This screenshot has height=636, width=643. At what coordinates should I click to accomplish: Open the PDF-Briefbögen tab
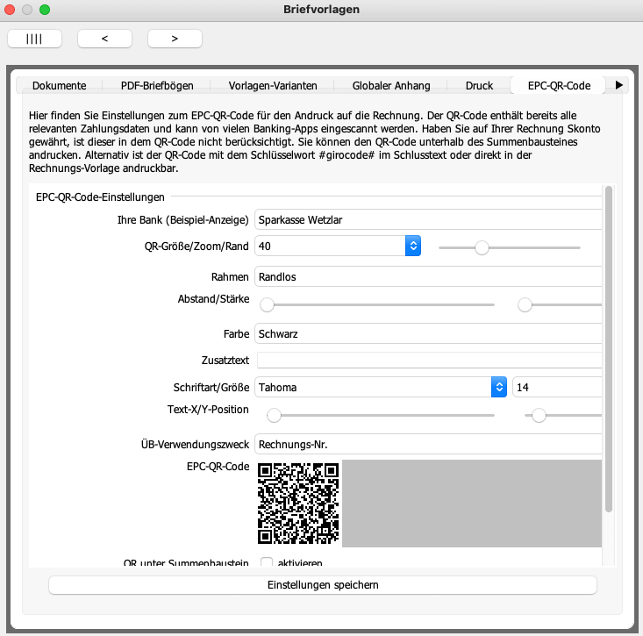(x=157, y=85)
